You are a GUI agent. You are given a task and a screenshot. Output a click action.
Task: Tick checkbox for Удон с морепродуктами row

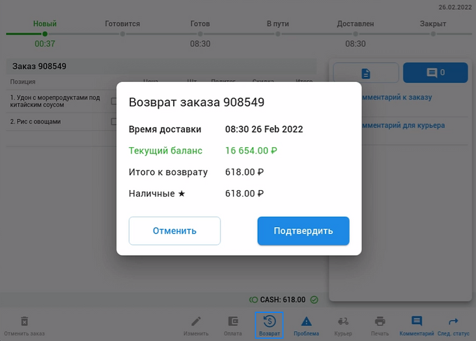click(114, 101)
